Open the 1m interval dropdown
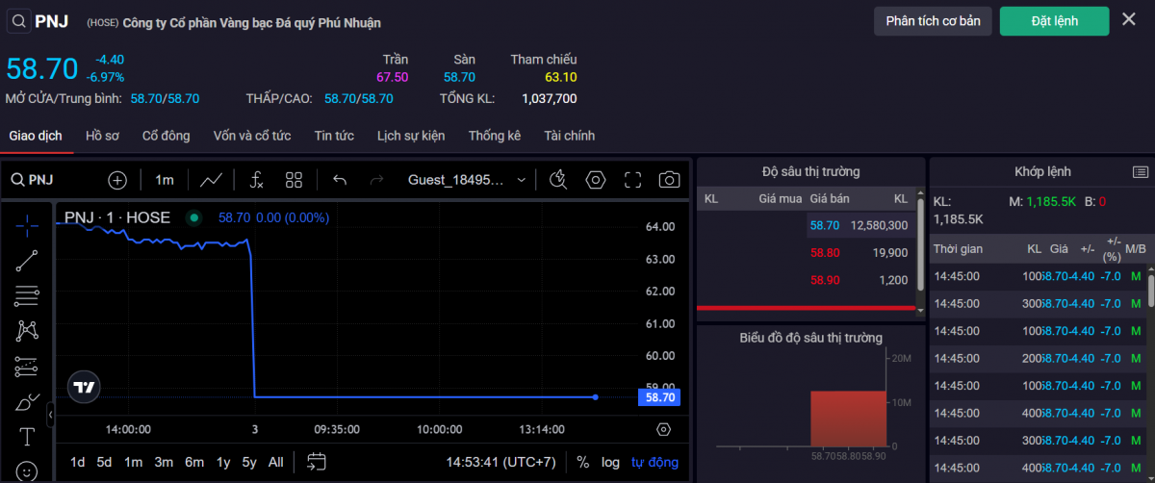Viewport: 1155px width, 483px height. pos(165,180)
